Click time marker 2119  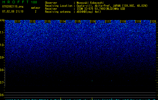coord(138,21)
